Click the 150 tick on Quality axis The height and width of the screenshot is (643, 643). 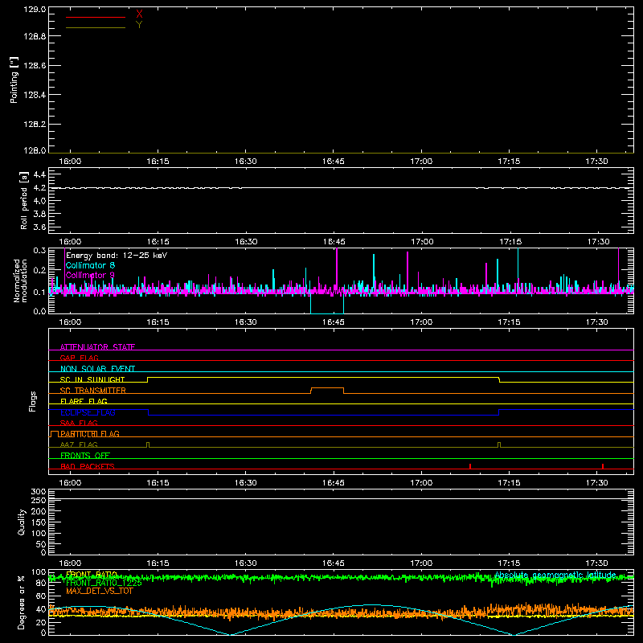click(39, 522)
